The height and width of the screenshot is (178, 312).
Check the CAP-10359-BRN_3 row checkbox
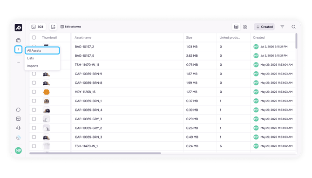pos(34,137)
